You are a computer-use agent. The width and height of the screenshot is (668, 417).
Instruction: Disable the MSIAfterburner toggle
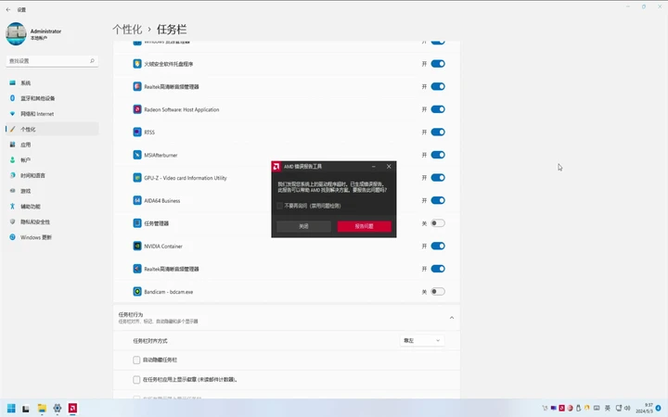[438, 155]
